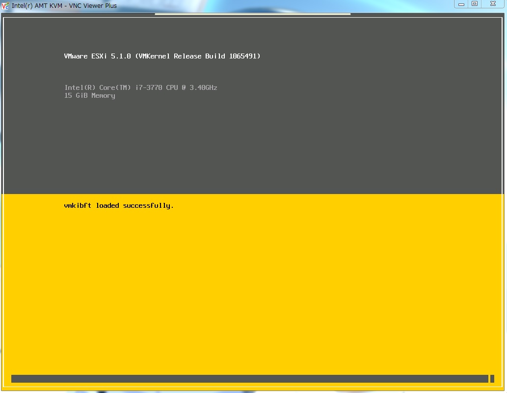Close the Intel AMT KVM window
This screenshot has height=393, width=507.
[x=493, y=4]
